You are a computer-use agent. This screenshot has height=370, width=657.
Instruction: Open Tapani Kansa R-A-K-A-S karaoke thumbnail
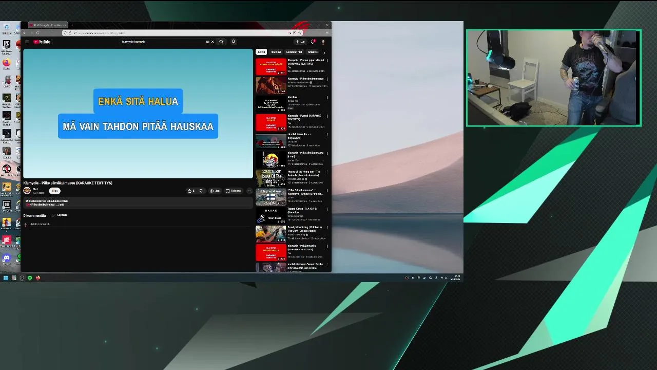point(270,215)
